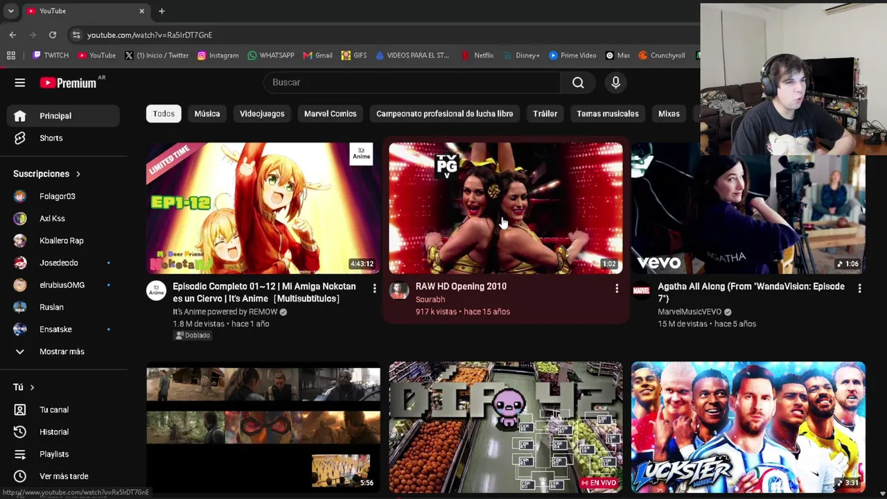Open Kballero Rap subscription channel
The width and height of the screenshot is (887, 499).
[62, 240]
